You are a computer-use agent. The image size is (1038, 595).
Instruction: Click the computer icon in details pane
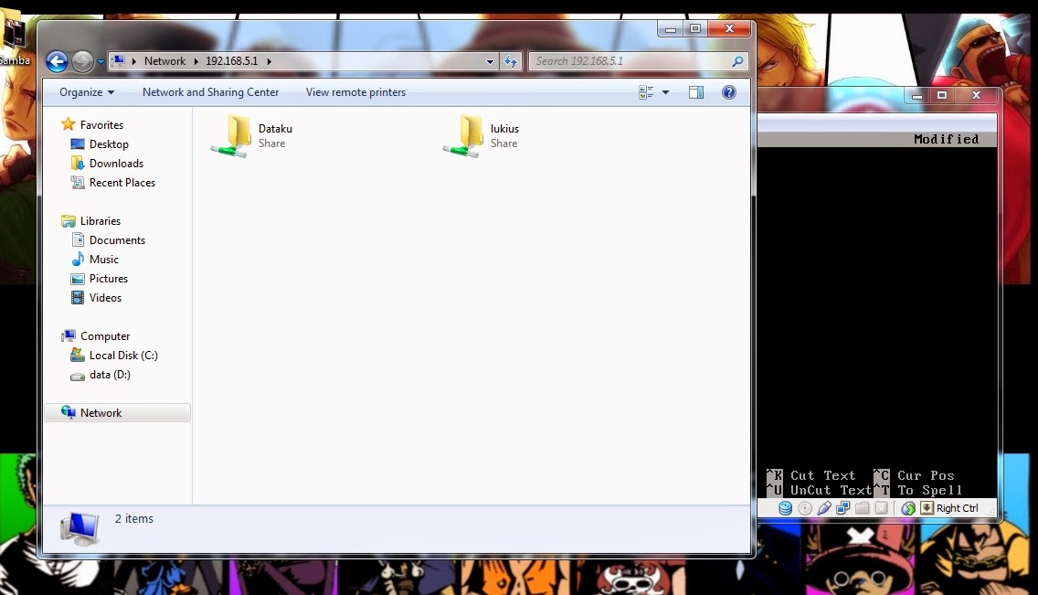pos(79,528)
